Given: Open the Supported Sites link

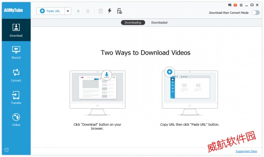Looking at the screenshot, I should pyautogui.click(x=246, y=151).
